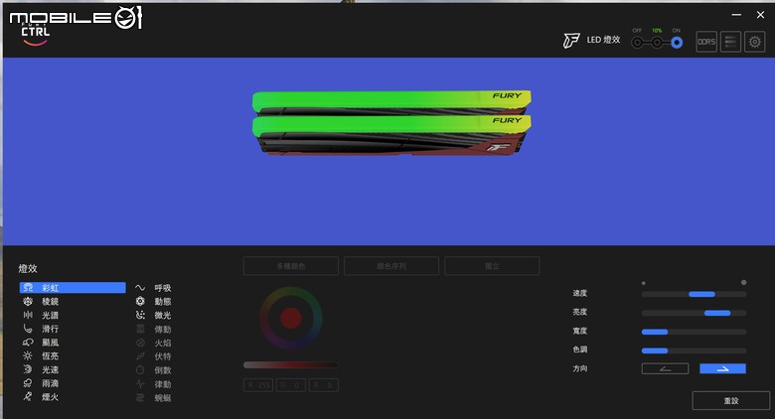The width and height of the screenshot is (775, 419).
Task: Choose the dimmed 火焰 flame effect
Action: click(154, 343)
